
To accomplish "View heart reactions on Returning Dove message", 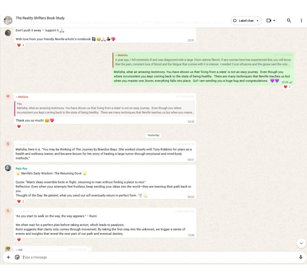I will [x=21, y=201].
